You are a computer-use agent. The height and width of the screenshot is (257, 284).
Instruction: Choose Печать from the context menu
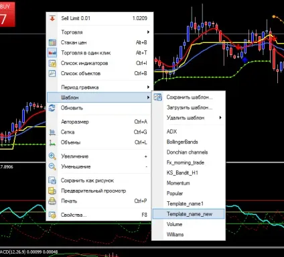[100, 201]
